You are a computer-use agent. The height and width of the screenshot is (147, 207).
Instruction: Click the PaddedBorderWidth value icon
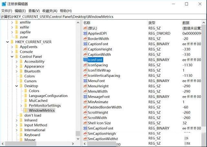85,107
